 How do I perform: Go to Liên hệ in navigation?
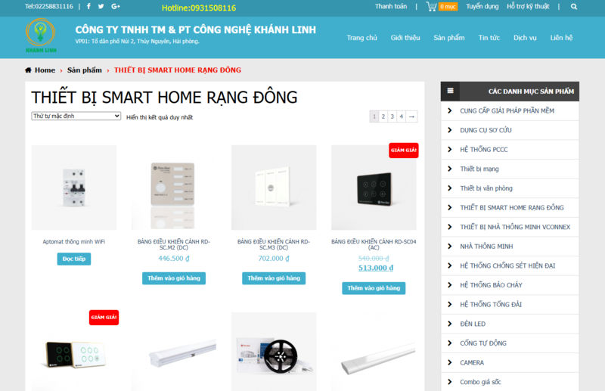point(561,38)
